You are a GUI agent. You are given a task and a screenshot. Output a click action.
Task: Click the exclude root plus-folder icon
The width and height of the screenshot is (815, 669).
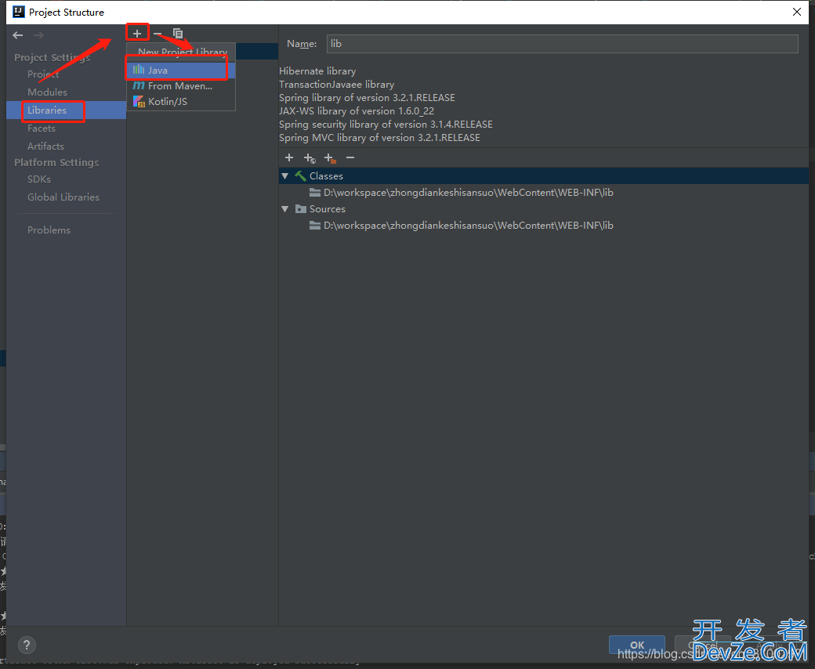[330, 158]
